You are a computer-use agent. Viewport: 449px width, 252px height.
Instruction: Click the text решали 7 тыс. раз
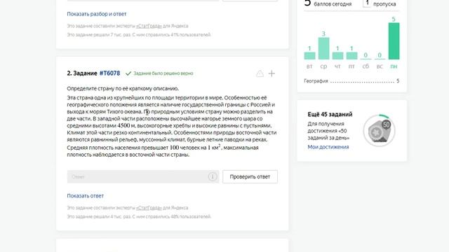click(114, 35)
